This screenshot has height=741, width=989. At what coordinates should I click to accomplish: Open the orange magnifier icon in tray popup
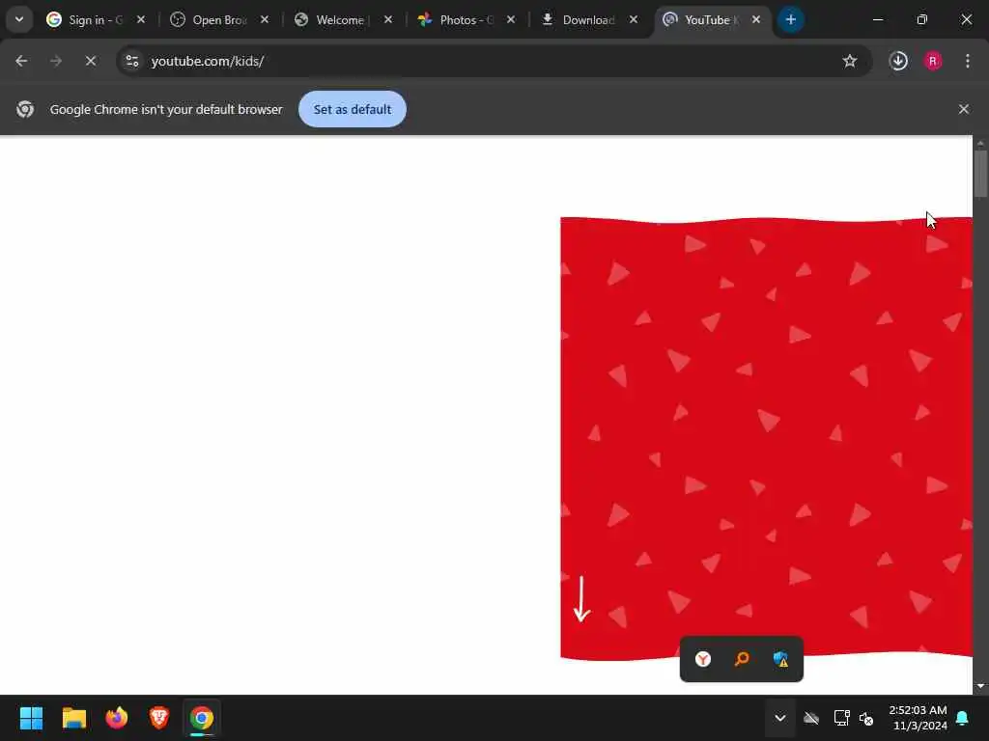click(x=742, y=659)
